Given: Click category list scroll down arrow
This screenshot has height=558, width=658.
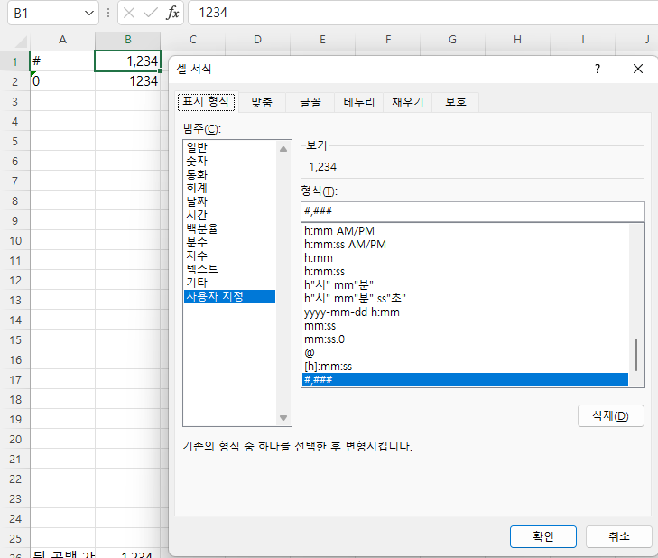Looking at the screenshot, I should click(283, 418).
